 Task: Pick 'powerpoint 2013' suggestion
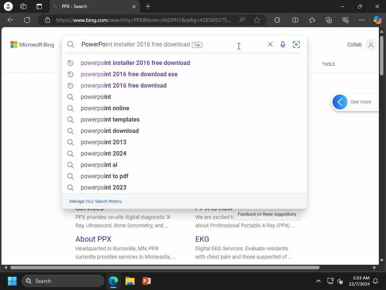(x=184, y=142)
